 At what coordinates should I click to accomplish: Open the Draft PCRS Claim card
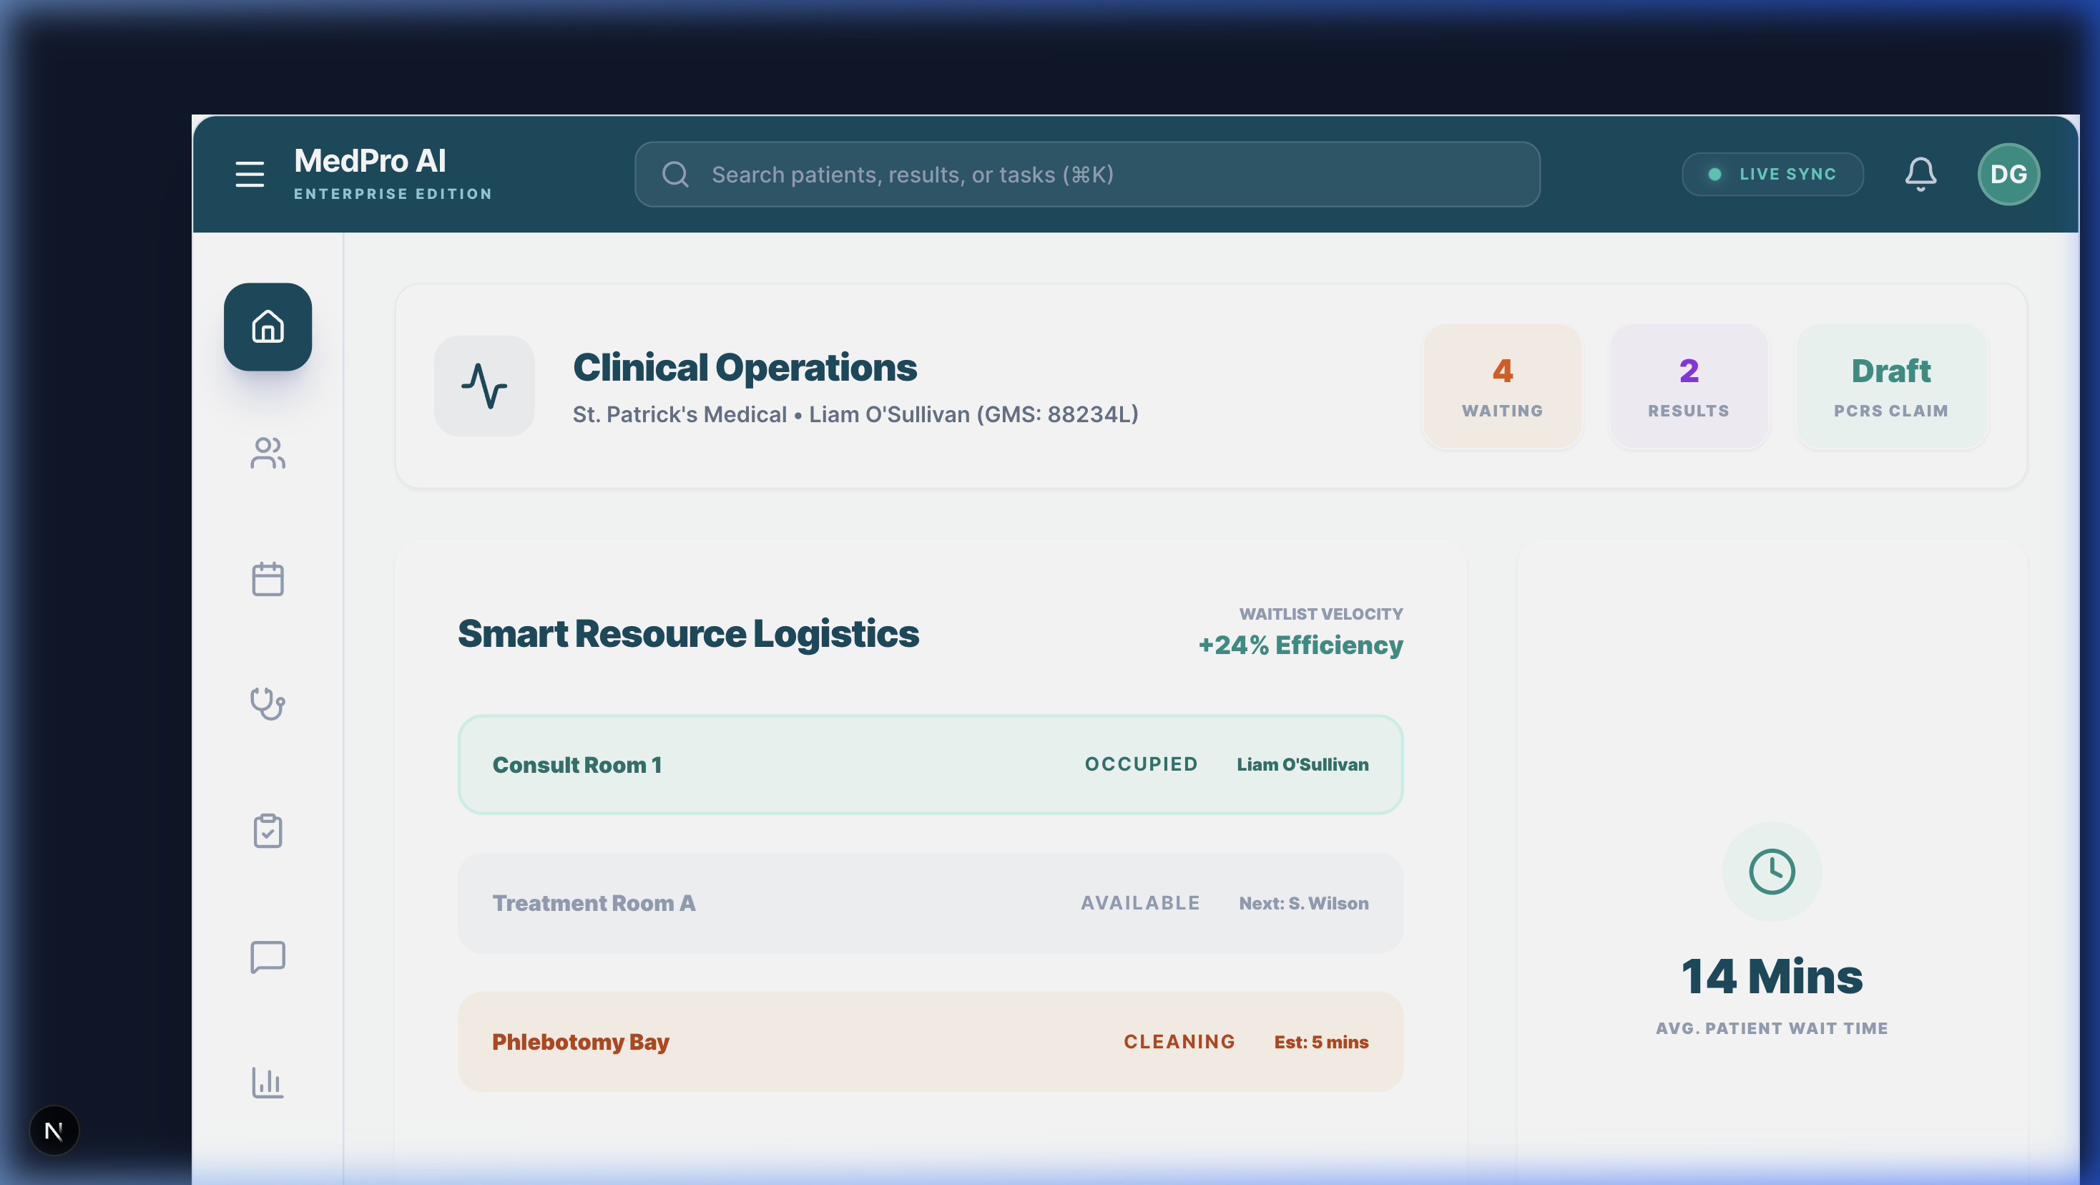1891,386
